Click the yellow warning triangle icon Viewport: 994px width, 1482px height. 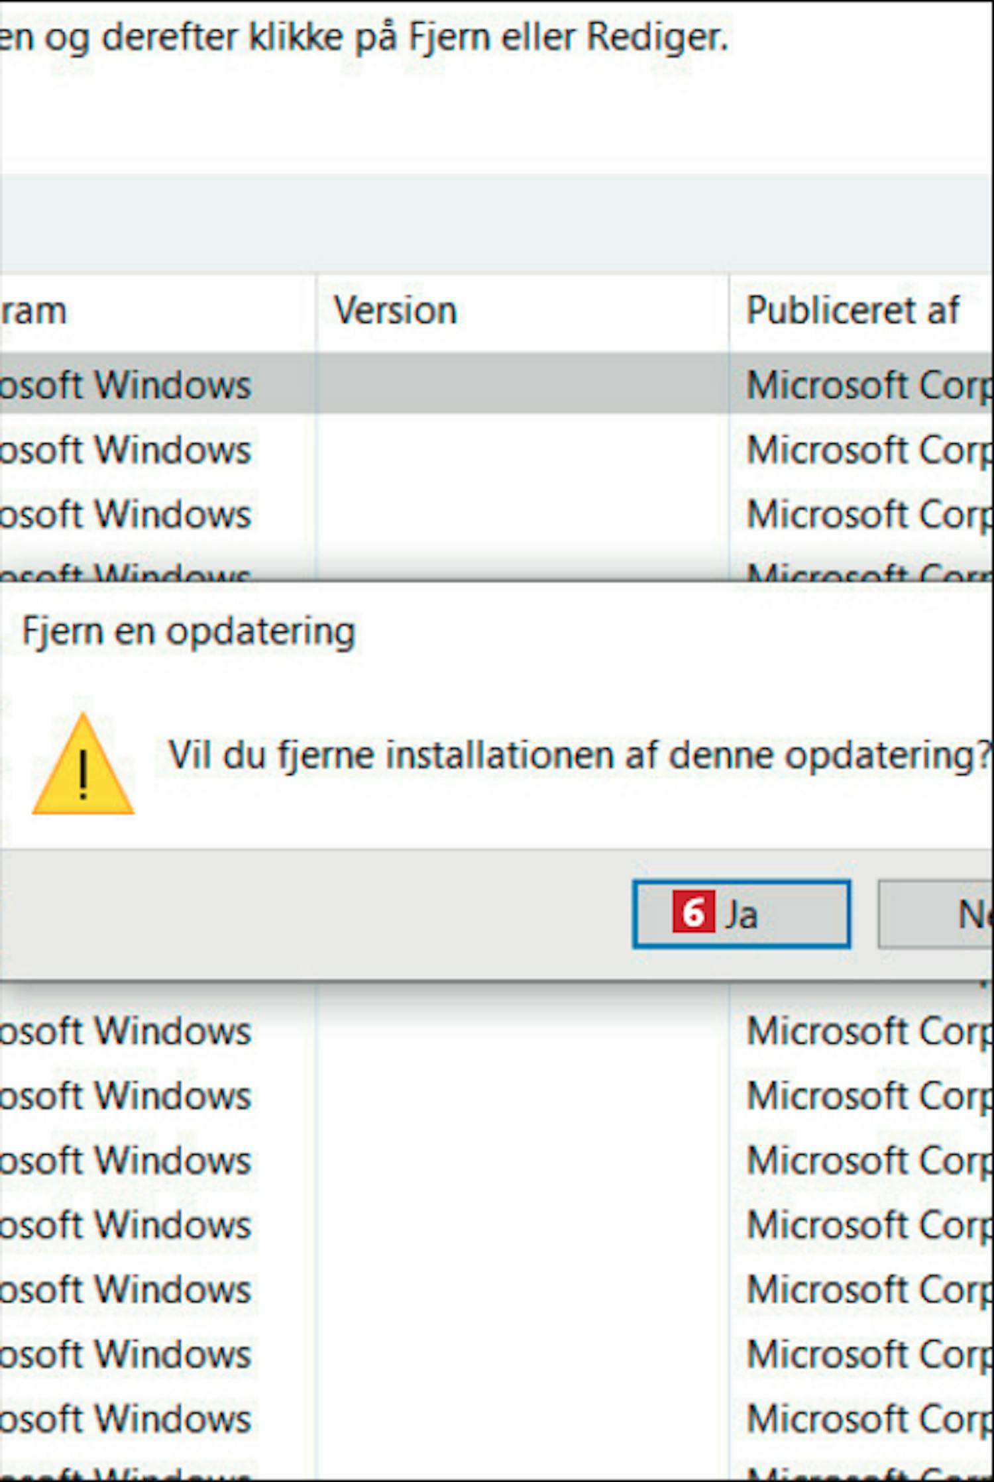coord(83,764)
